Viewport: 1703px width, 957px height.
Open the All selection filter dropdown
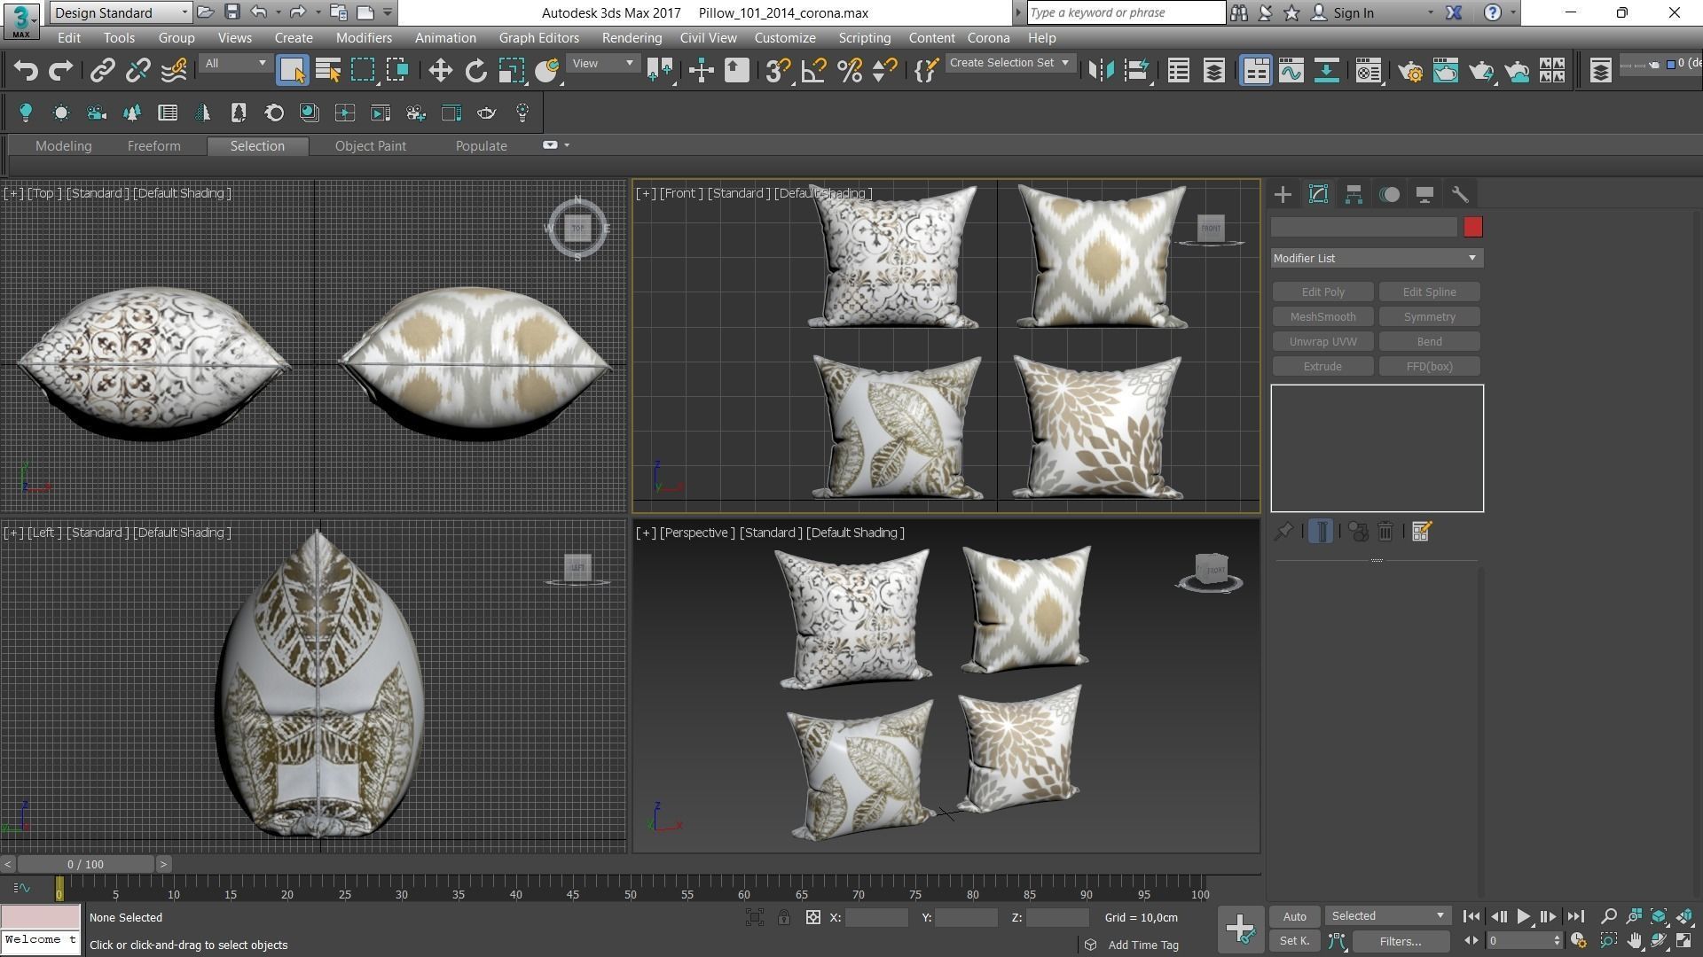pyautogui.click(x=234, y=63)
